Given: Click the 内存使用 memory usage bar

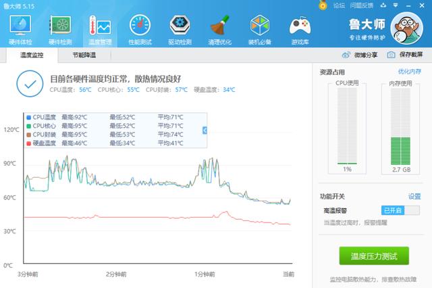Looking at the screenshot, I should pyautogui.click(x=400, y=126).
